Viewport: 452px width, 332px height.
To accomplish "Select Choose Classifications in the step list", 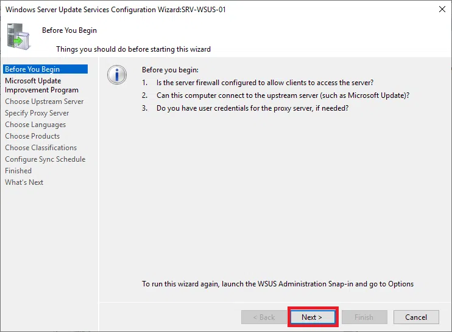I will pyautogui.click(x=41, y=148).
